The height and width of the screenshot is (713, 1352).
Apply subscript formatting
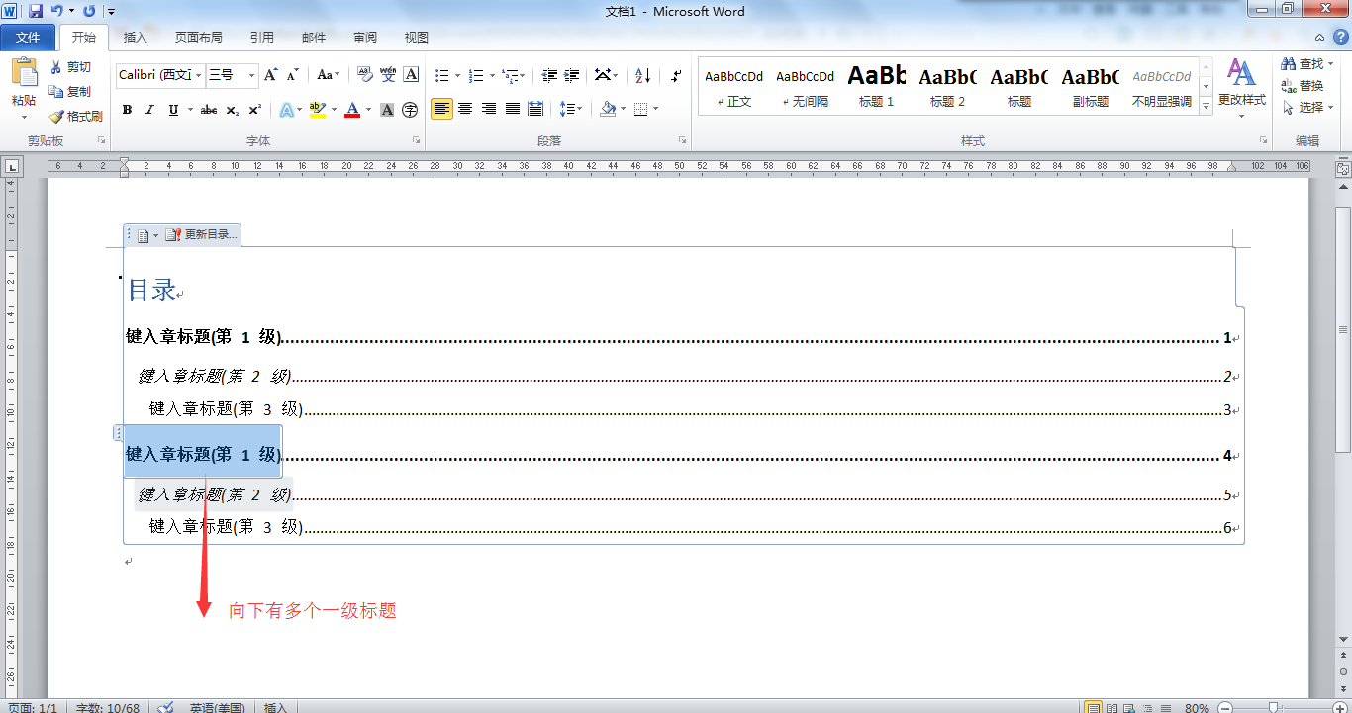click(233, 110)
